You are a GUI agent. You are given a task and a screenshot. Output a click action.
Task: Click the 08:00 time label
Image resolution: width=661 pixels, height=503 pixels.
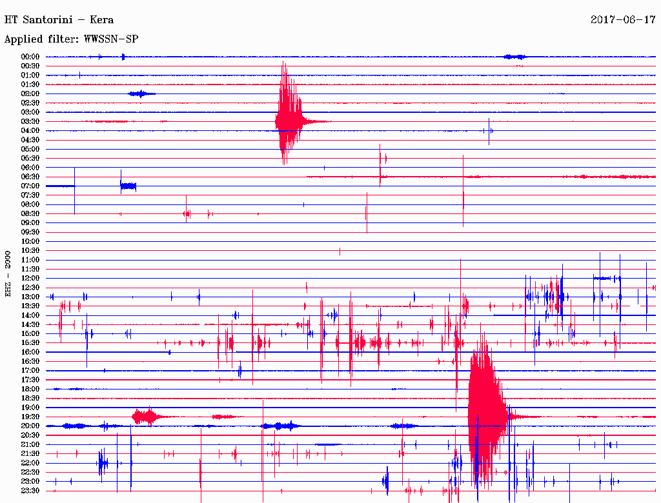coord(30,204)
